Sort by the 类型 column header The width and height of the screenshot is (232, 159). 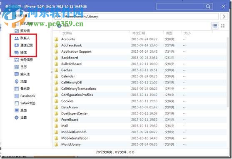click(169, 33)
